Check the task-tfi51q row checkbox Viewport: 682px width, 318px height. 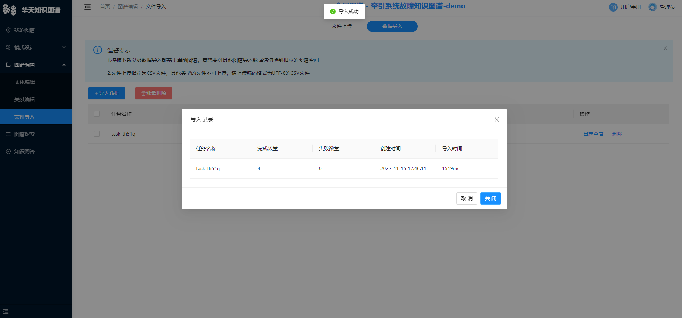click(97, 134)
